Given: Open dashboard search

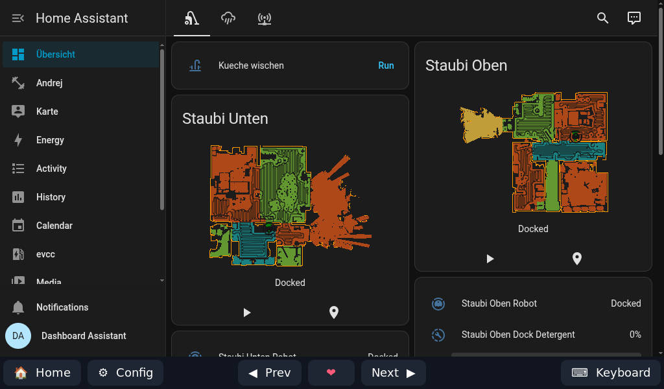Looking at the screenshot, I should tap(602, 18).
